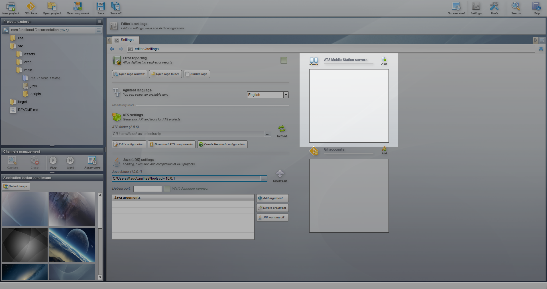The width and height of the screenshot is (547, 289).
Task: Click the Play channel button
Action: click(x=53, y=163)
